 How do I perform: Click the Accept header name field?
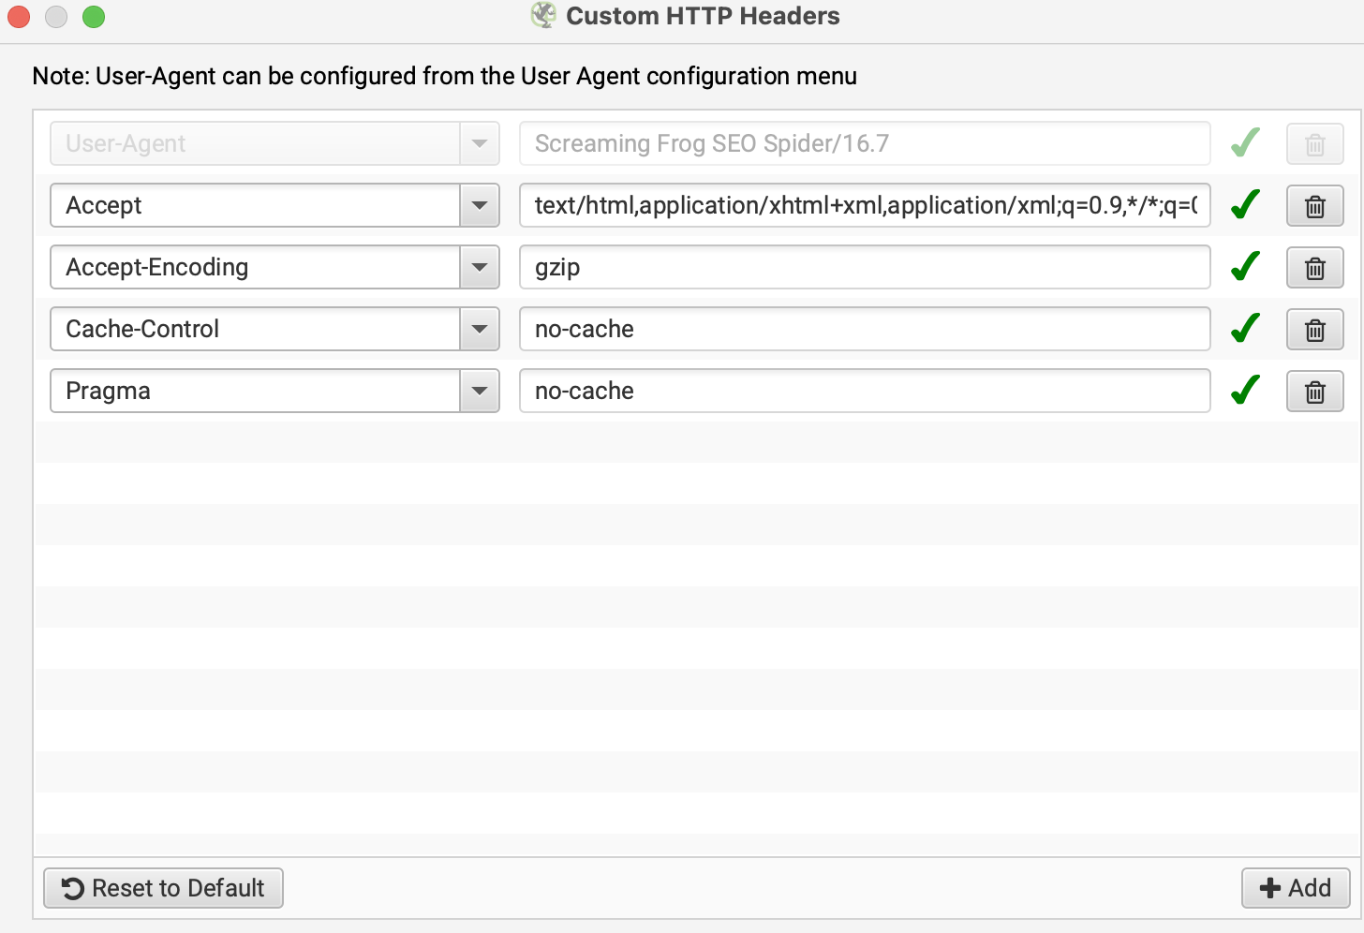[255, 205]
